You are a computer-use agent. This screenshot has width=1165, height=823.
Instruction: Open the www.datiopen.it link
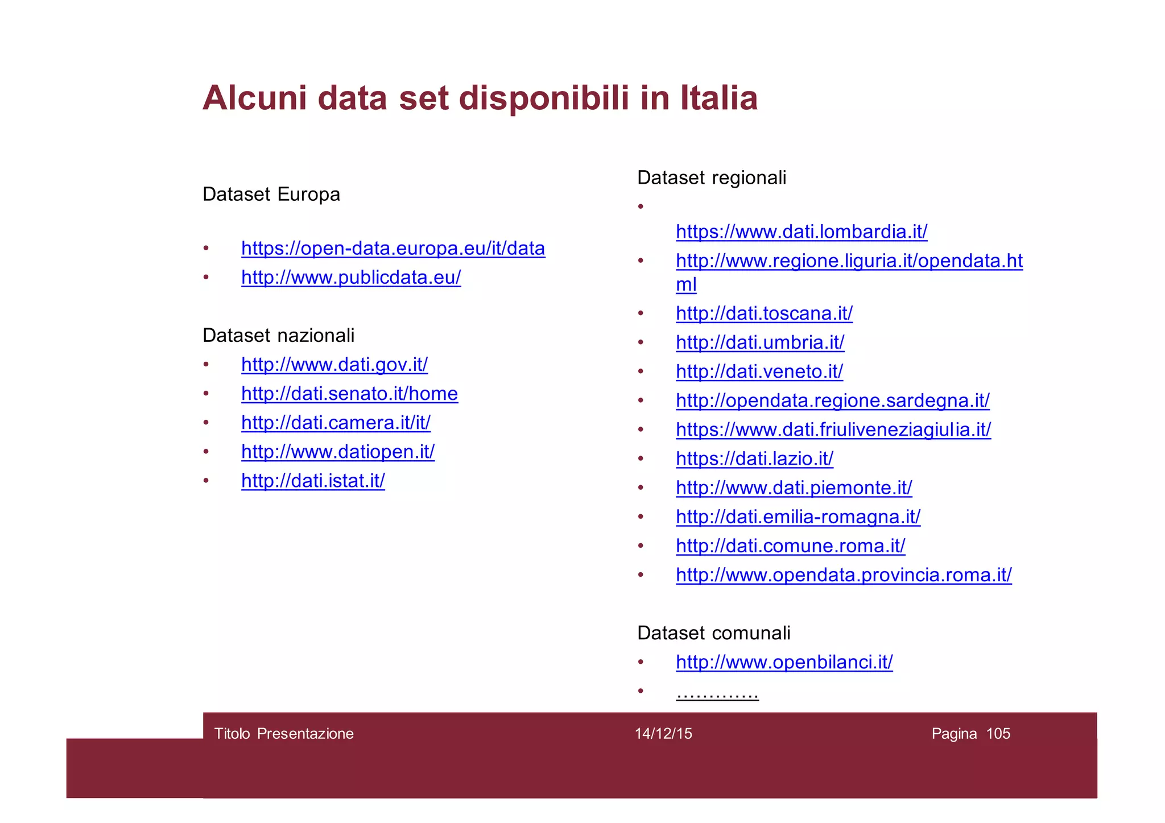tap(338, 452)
